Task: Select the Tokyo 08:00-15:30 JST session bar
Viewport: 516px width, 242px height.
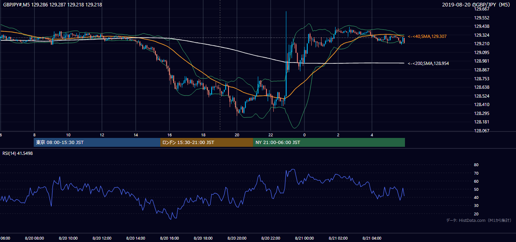Action: 97,142
